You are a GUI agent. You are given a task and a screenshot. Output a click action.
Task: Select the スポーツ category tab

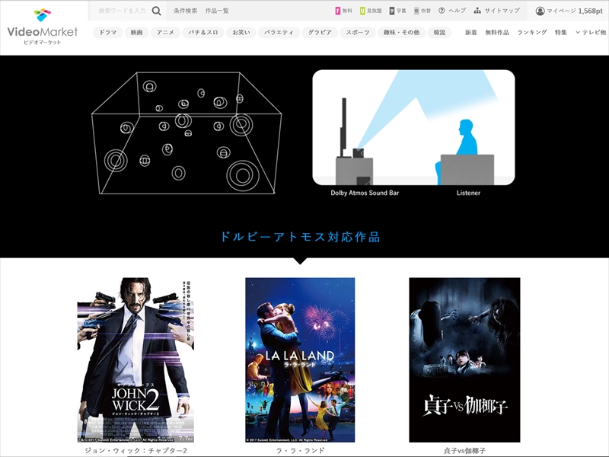[358, 33]
